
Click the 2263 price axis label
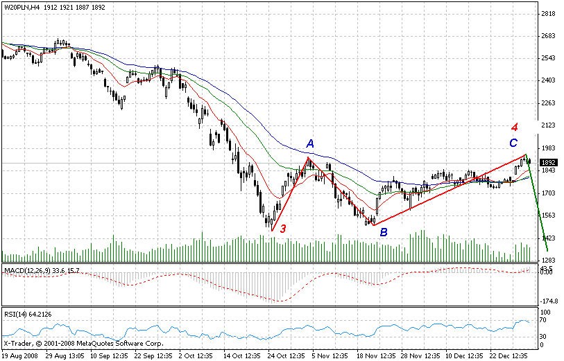549,103
